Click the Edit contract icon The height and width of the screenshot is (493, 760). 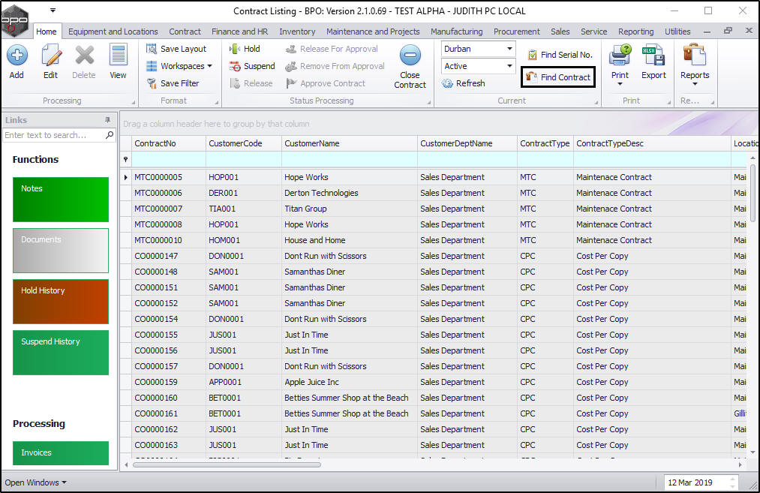[50, 56]
